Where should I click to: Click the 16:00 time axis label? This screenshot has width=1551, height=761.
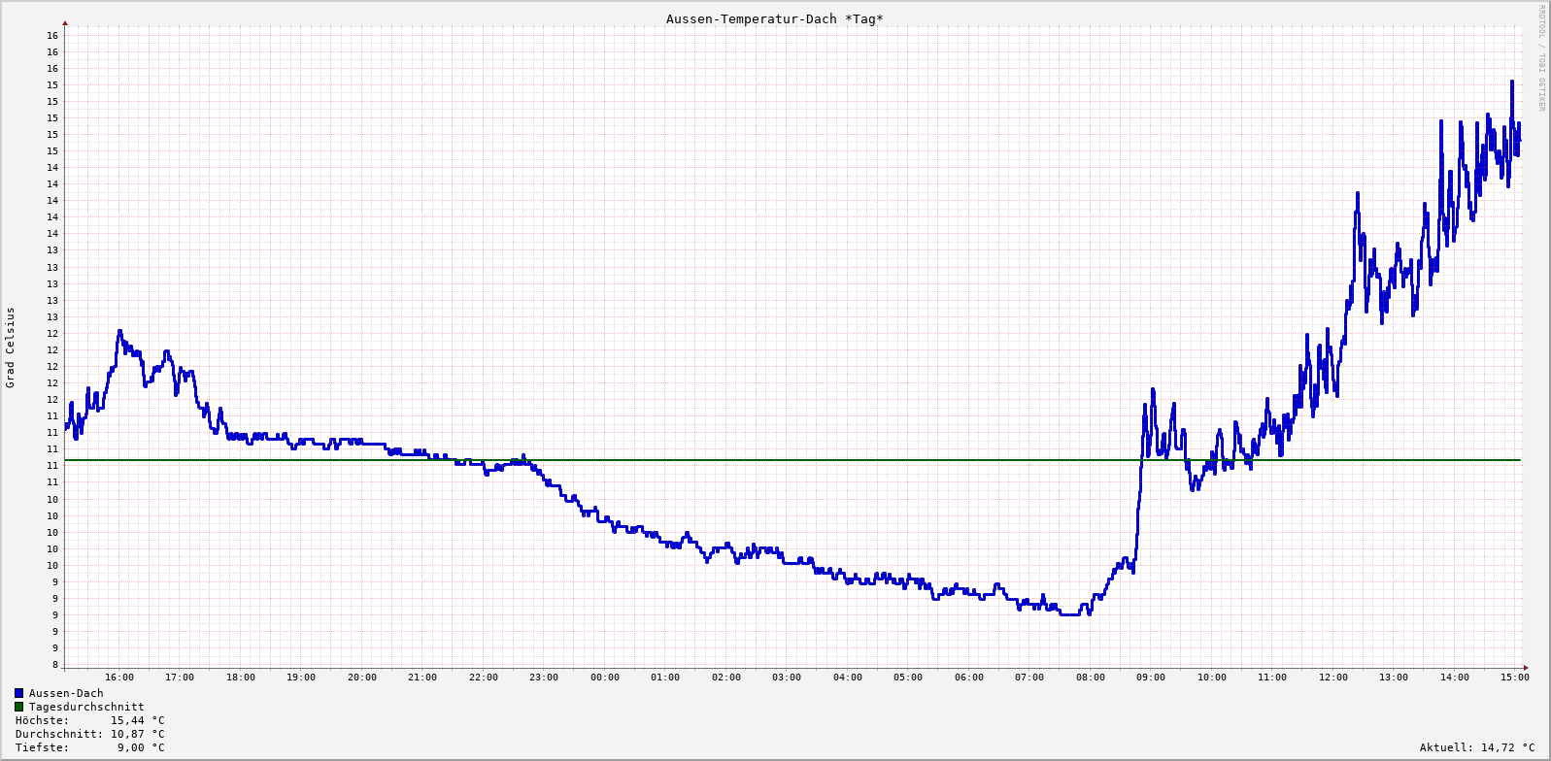coord(119,678)
